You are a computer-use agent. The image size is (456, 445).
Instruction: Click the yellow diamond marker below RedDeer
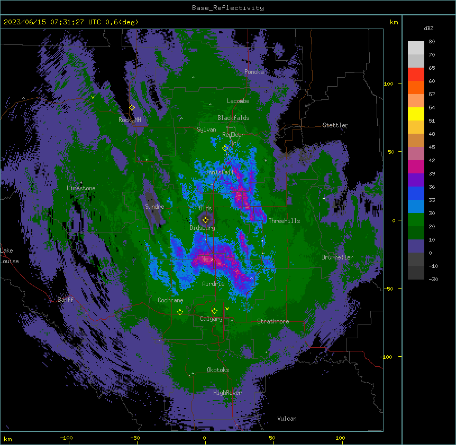(x=225, y=149)
